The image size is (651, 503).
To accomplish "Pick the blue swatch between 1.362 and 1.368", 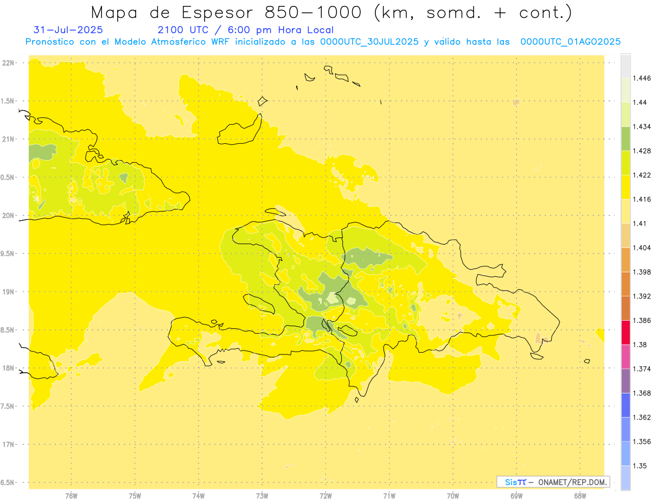I will pyautogui.click(x=626, y=405).
